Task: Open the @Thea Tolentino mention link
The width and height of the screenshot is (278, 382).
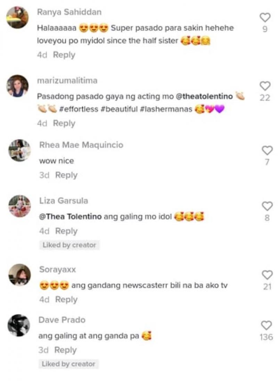Action: pyautogui.click(x=70, y=217)
